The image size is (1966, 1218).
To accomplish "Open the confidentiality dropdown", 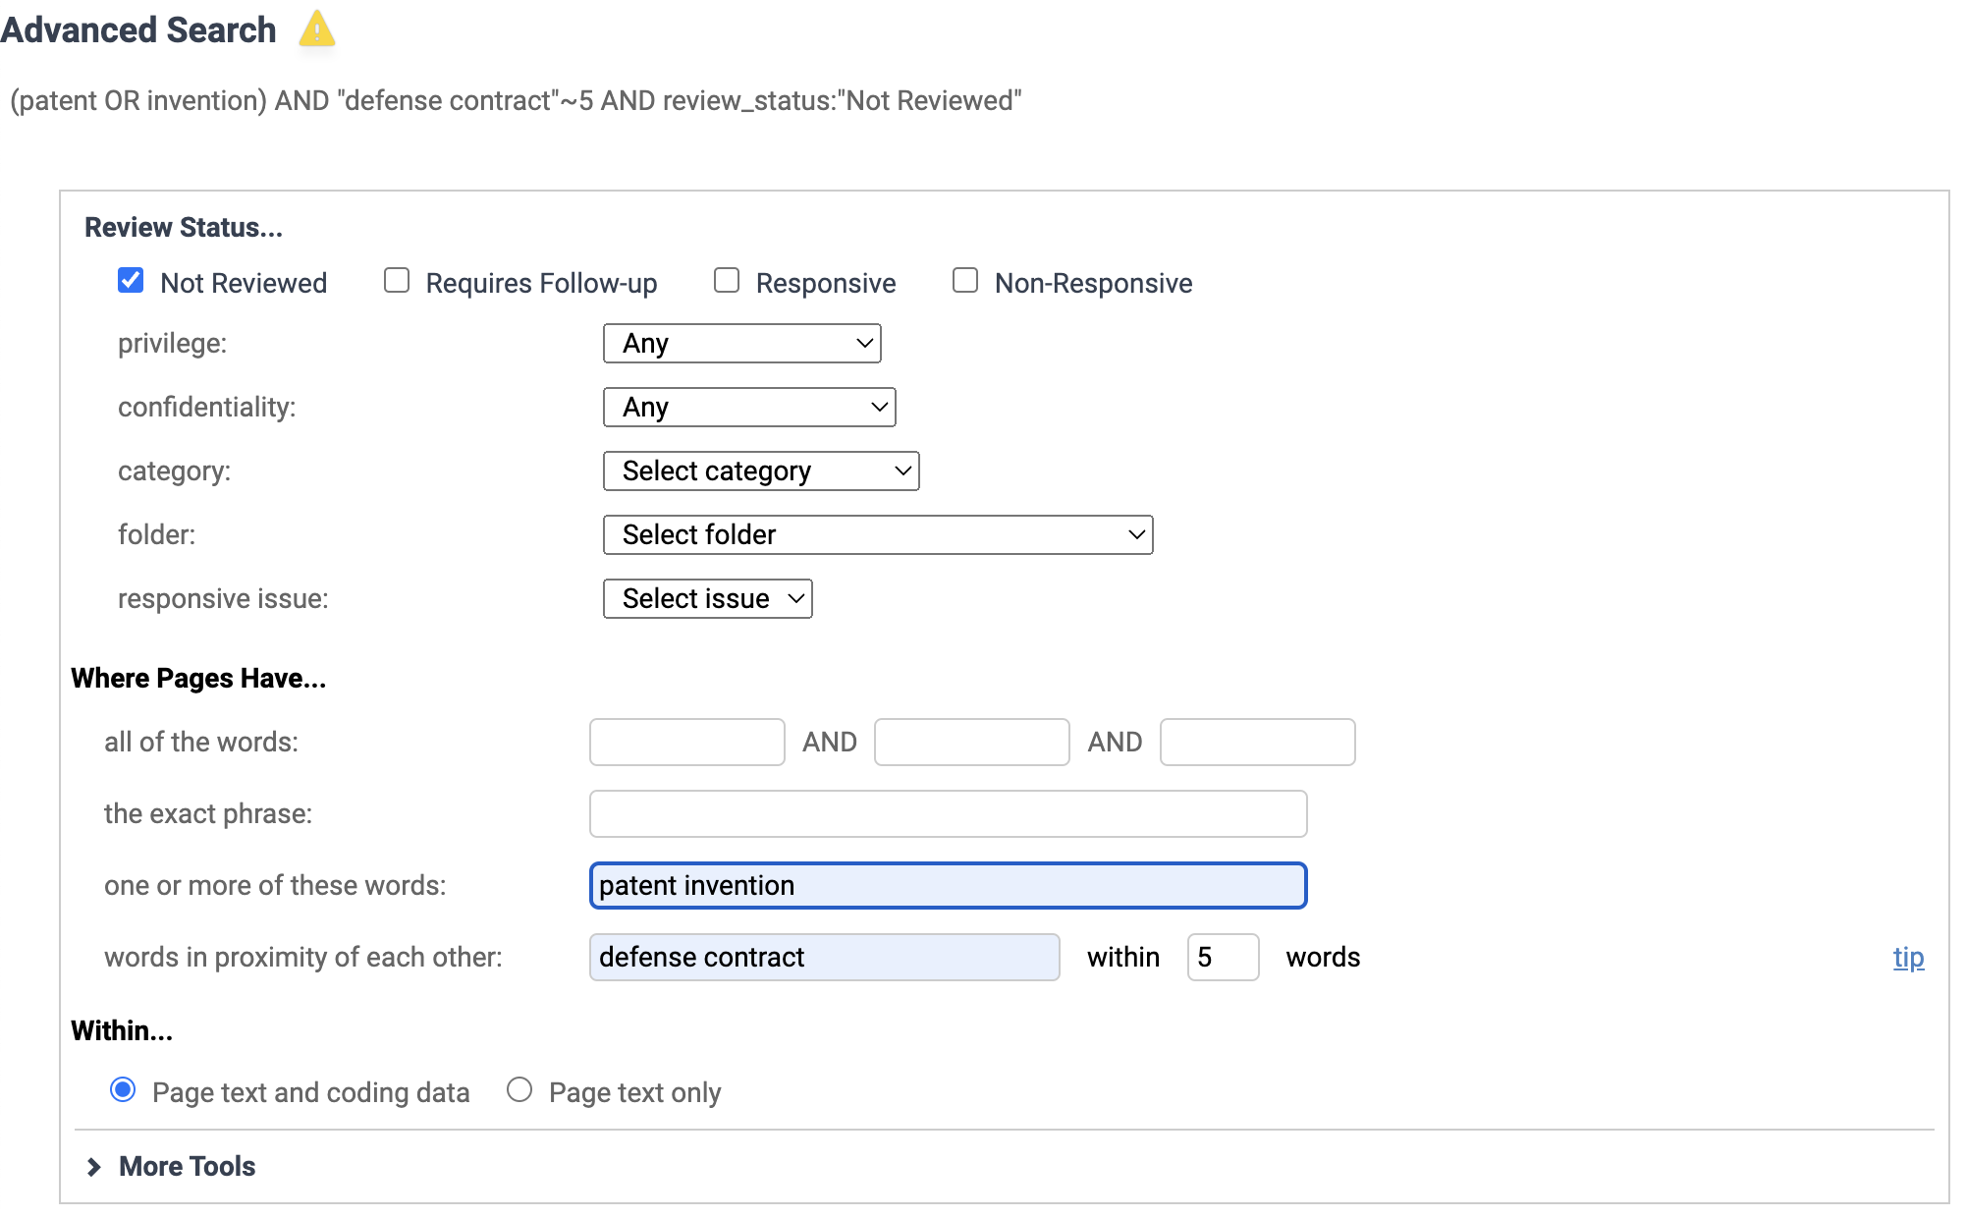I will 748,407.
